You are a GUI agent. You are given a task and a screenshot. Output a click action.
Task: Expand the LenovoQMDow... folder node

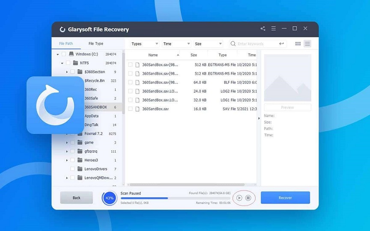(x=67, y=178)
